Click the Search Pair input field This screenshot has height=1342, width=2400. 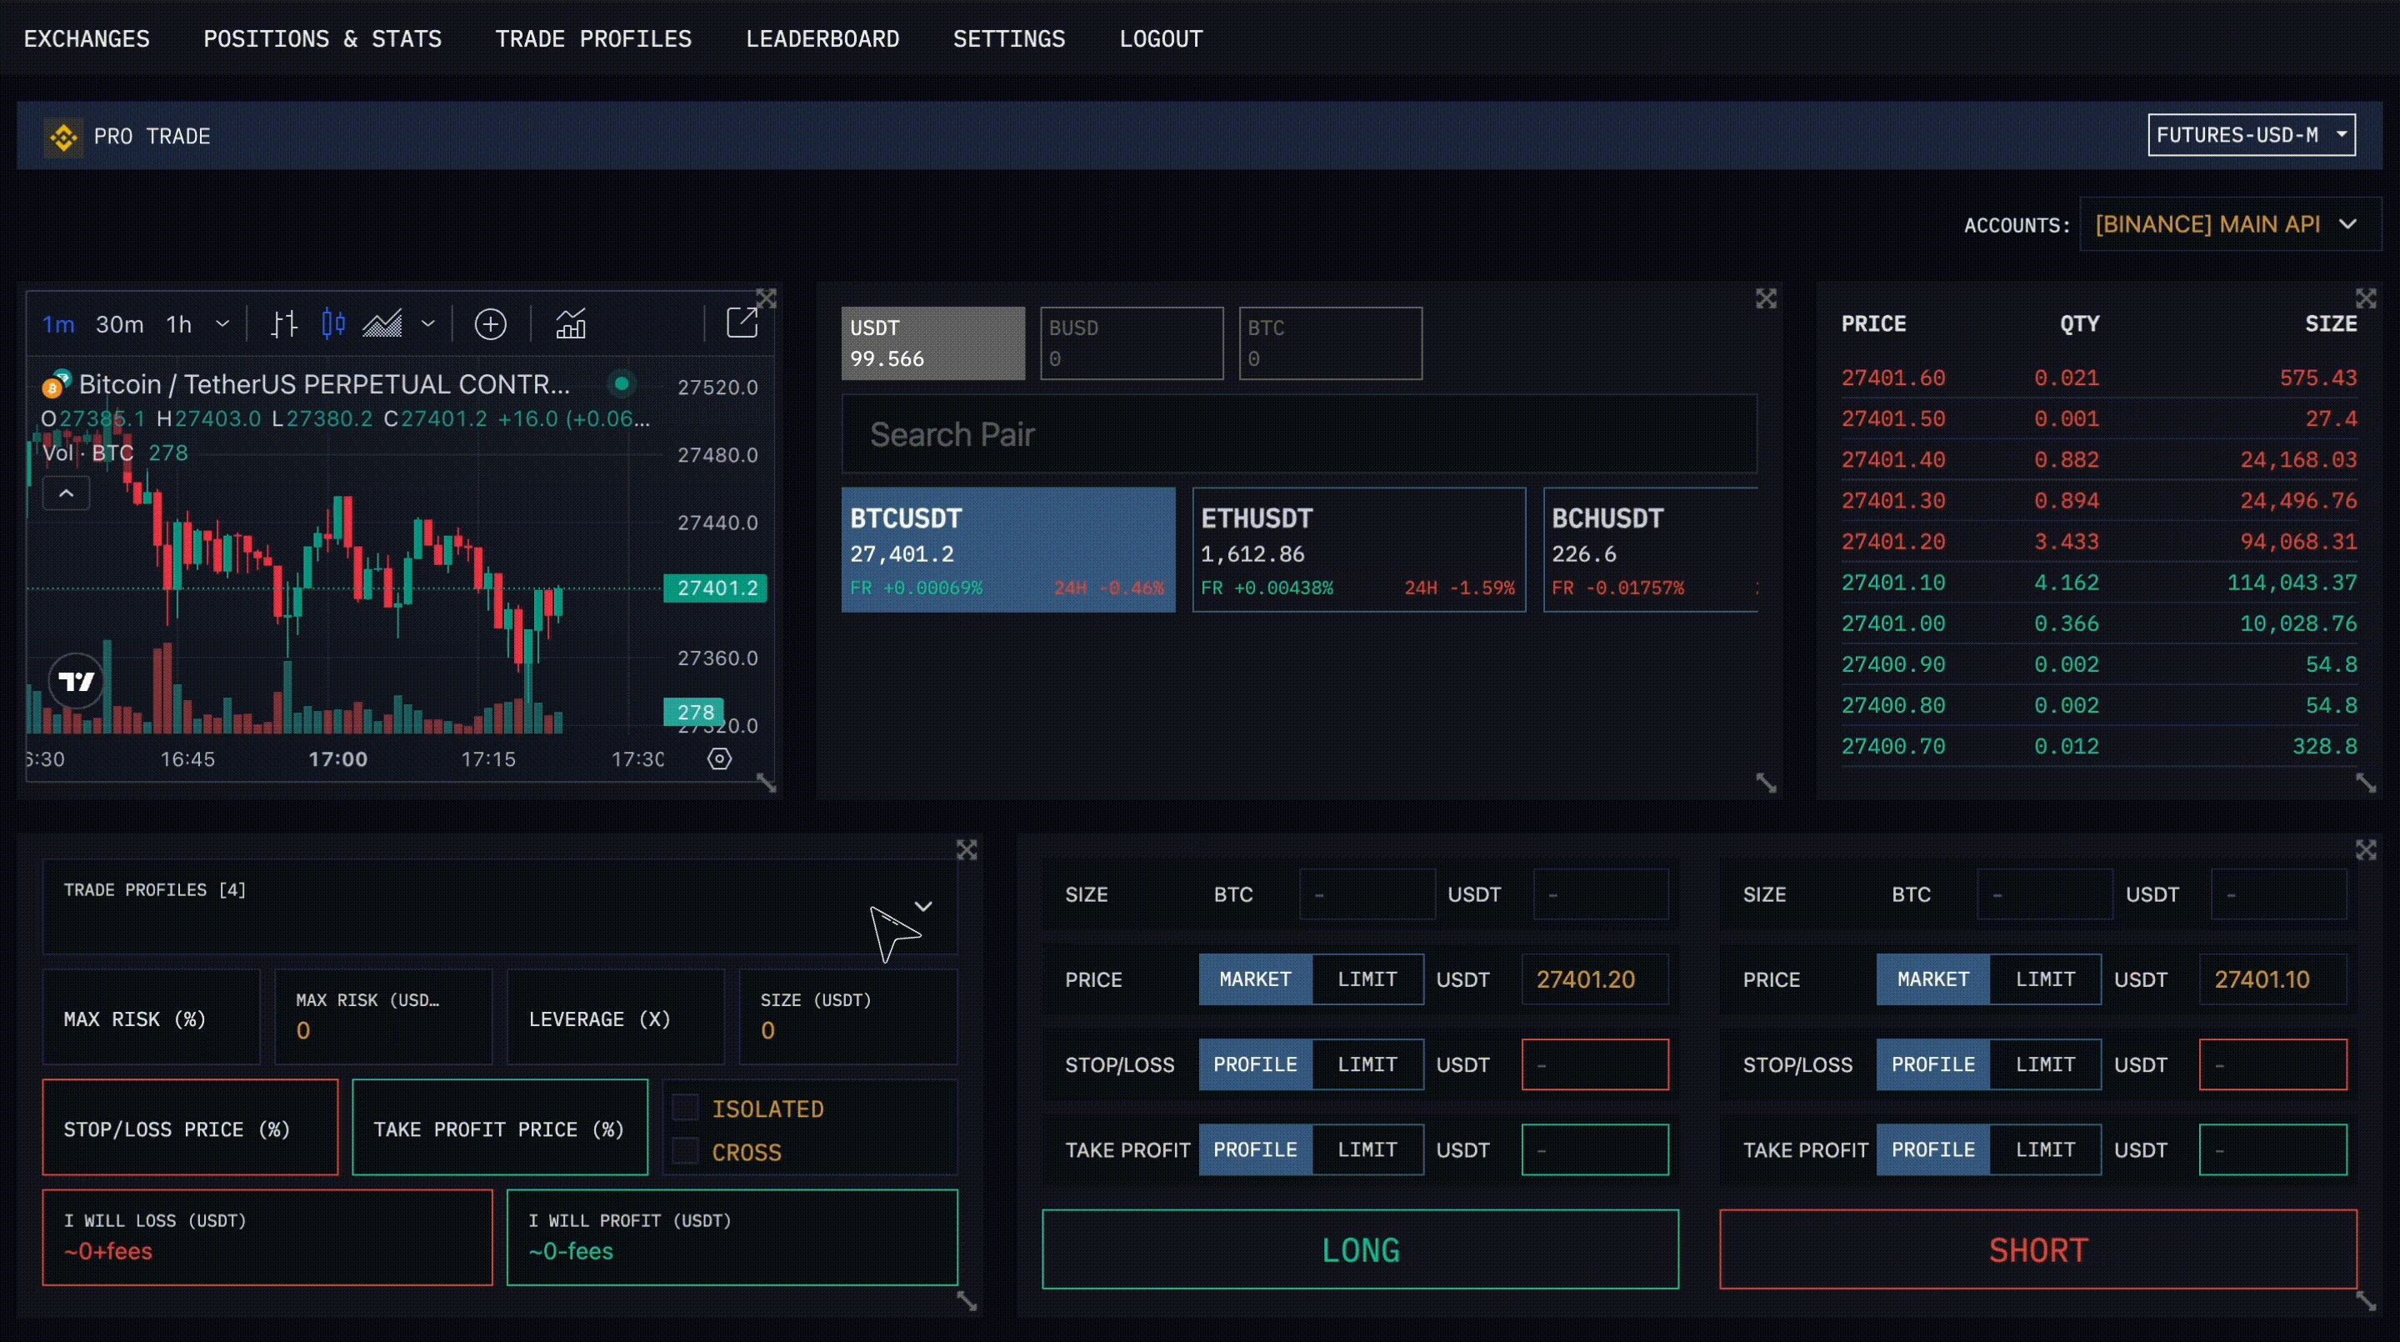(x=1299, y=434)
